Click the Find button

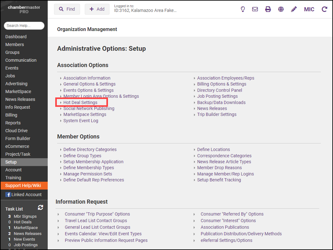(x=67, y=9)
